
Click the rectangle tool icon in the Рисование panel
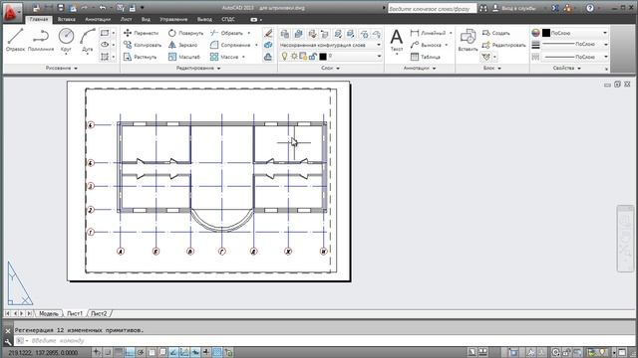click(105, 33)
